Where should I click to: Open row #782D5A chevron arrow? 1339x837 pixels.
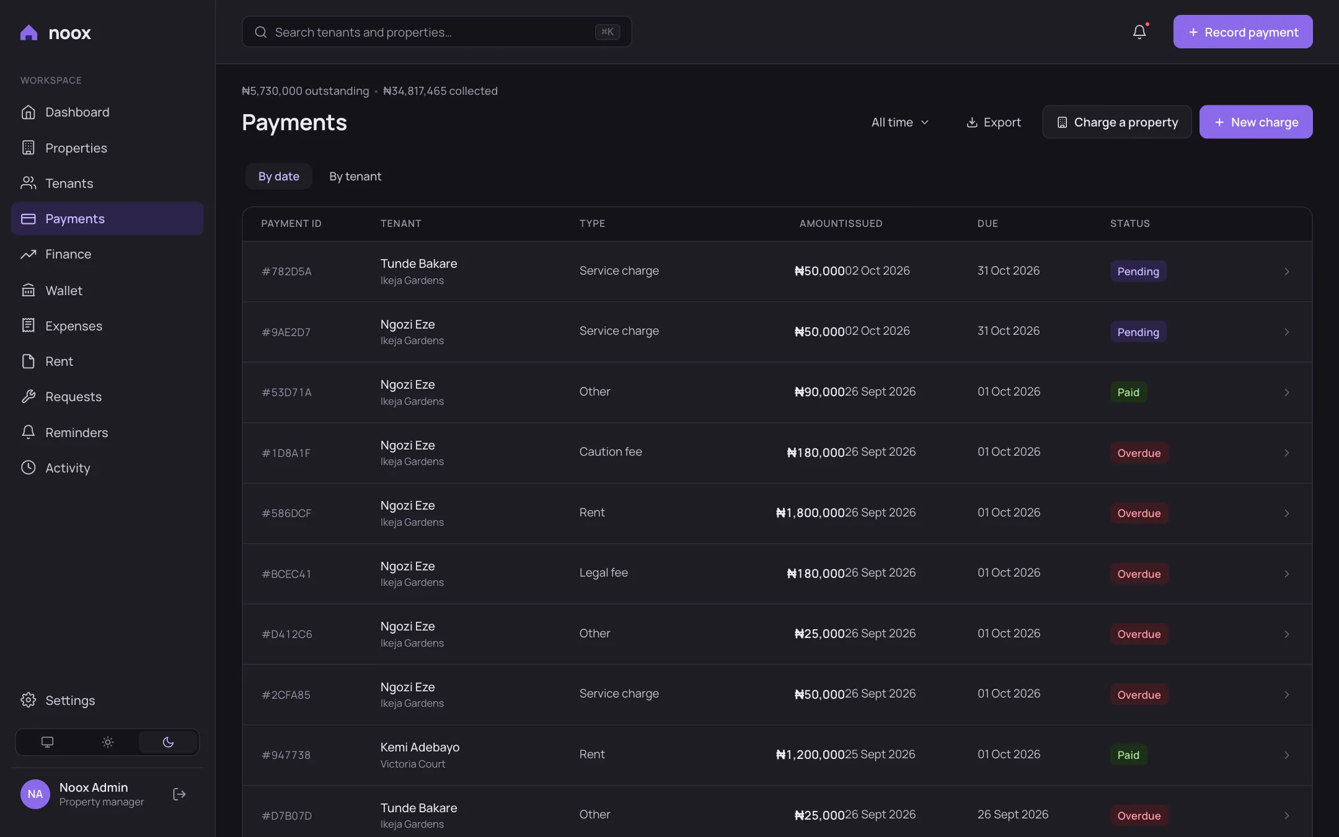[x=1287, y=272]
